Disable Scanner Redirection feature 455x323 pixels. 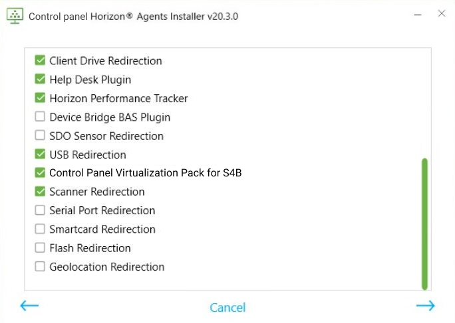tap(40, 192)
